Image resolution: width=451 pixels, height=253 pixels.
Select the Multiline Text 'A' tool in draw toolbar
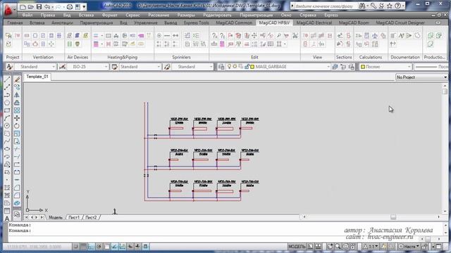tap(7, 219)
